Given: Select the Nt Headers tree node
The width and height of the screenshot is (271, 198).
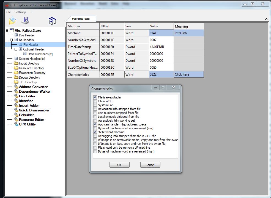Looking at the screenshot, I should [26, 40].
